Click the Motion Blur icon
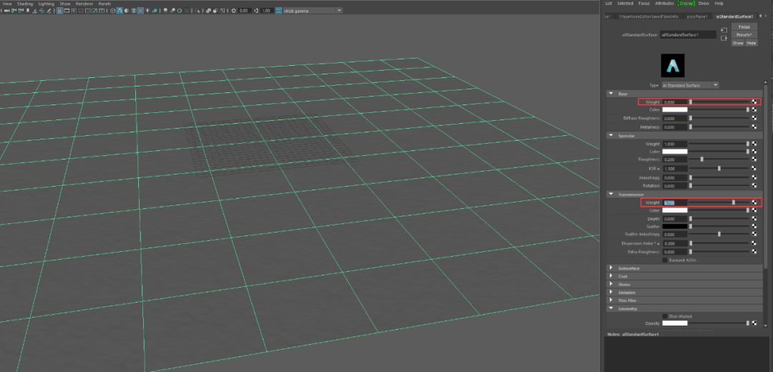 [x=172, y=10]
